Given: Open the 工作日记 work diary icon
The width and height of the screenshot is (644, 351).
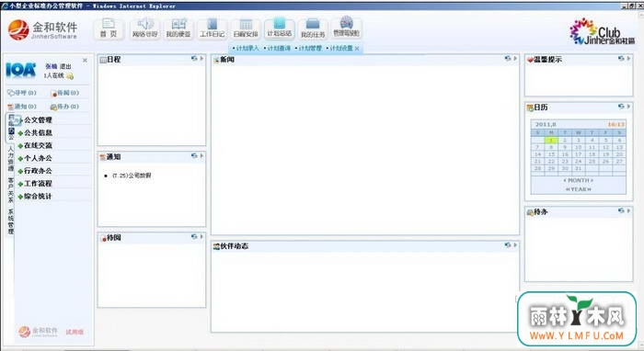Looking at the screenshot, I should (x=212, y=28).
